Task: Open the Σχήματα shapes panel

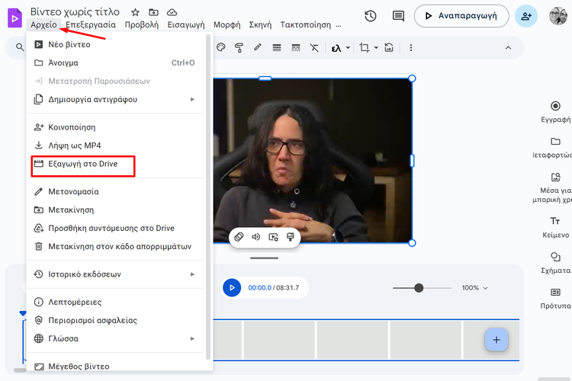Action: (555, 262)
